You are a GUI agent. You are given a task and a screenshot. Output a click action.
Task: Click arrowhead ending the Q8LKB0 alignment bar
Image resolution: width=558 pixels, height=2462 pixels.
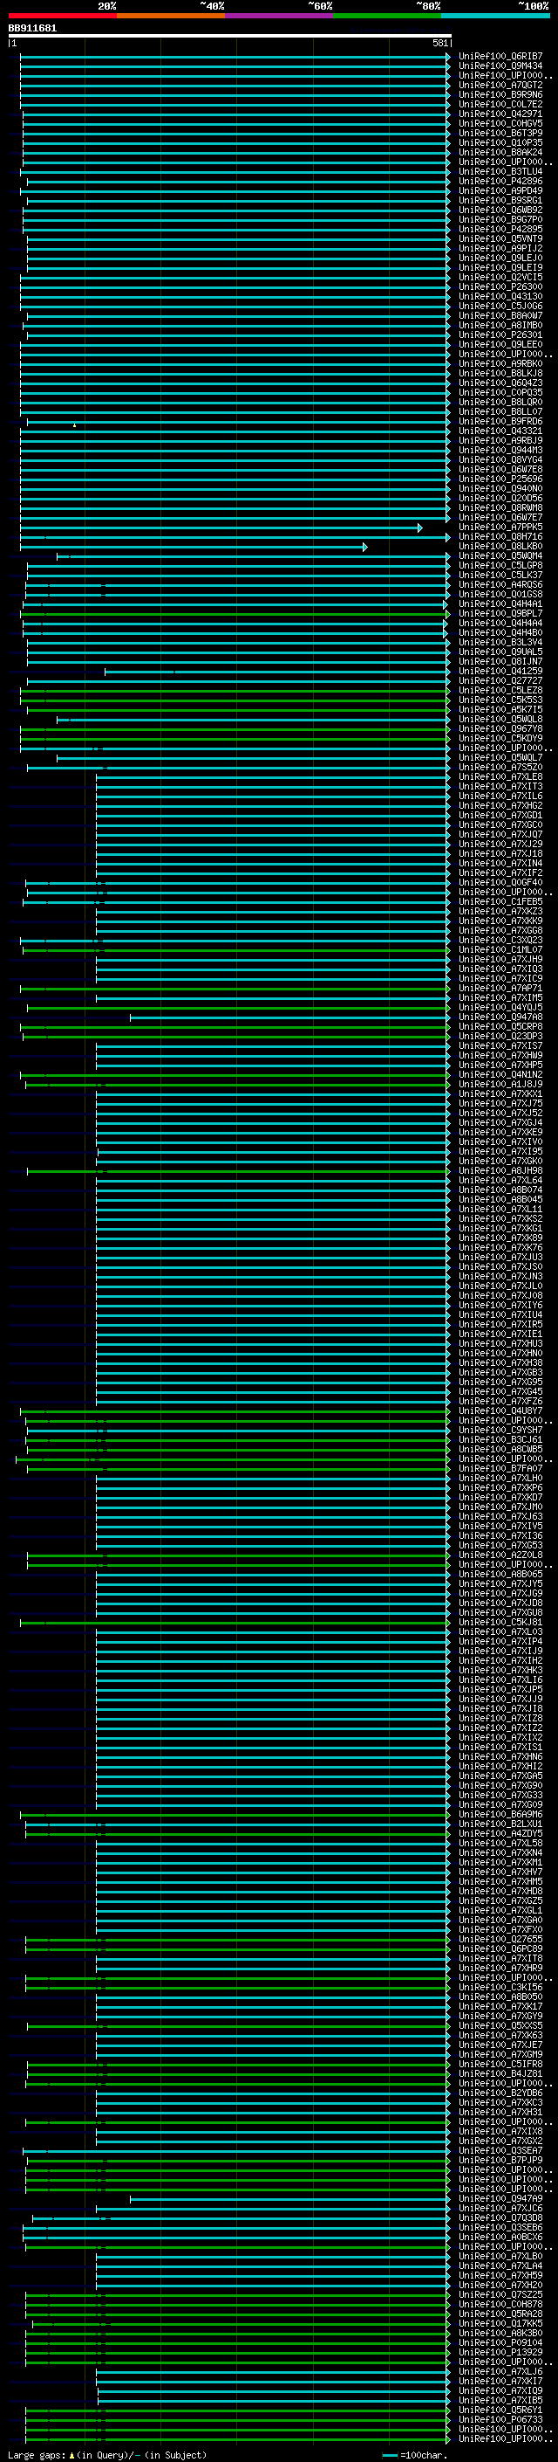(x=364, y=547)
